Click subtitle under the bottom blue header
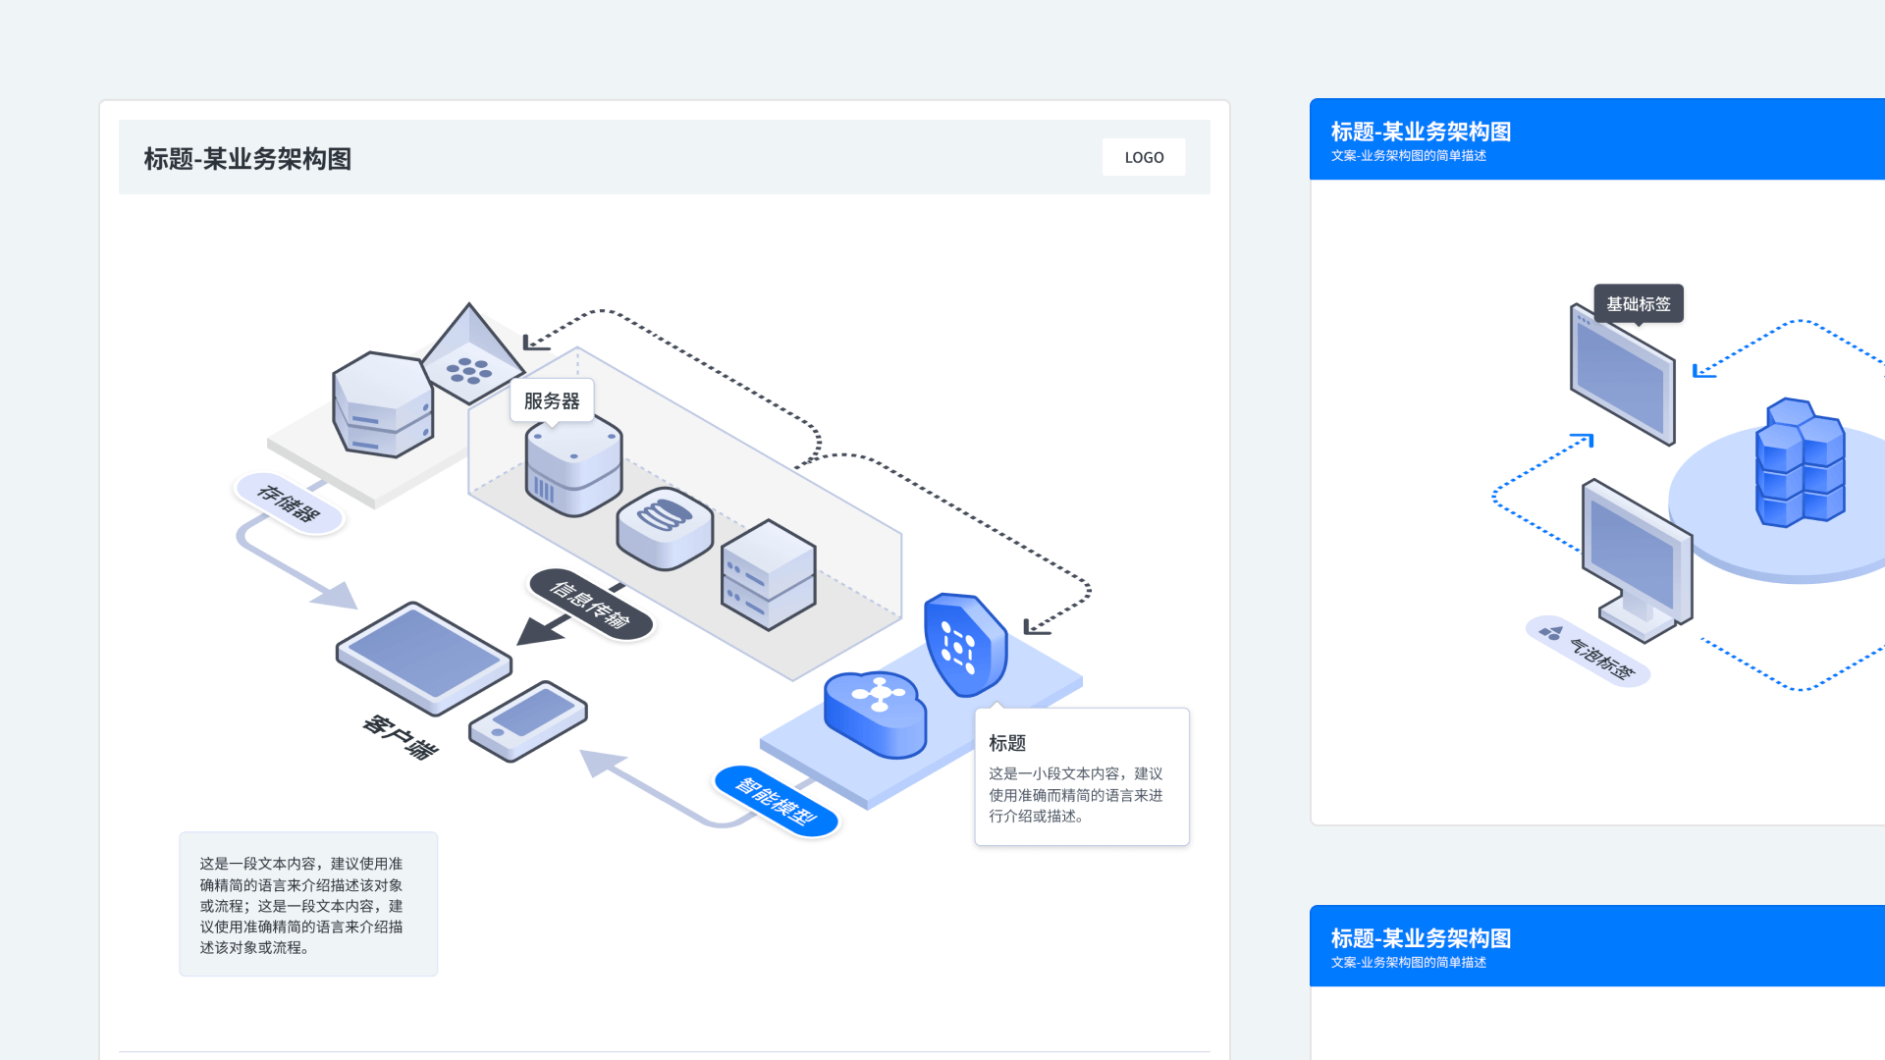Screen dimensions: 1885x1060 1408,963
